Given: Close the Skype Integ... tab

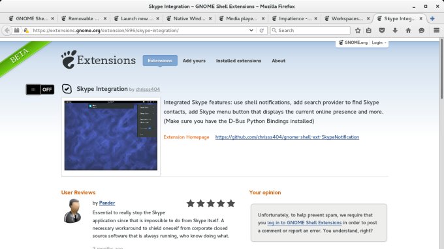Looking at the screenshot, I should pyautogui.click(x=420, y=19).
